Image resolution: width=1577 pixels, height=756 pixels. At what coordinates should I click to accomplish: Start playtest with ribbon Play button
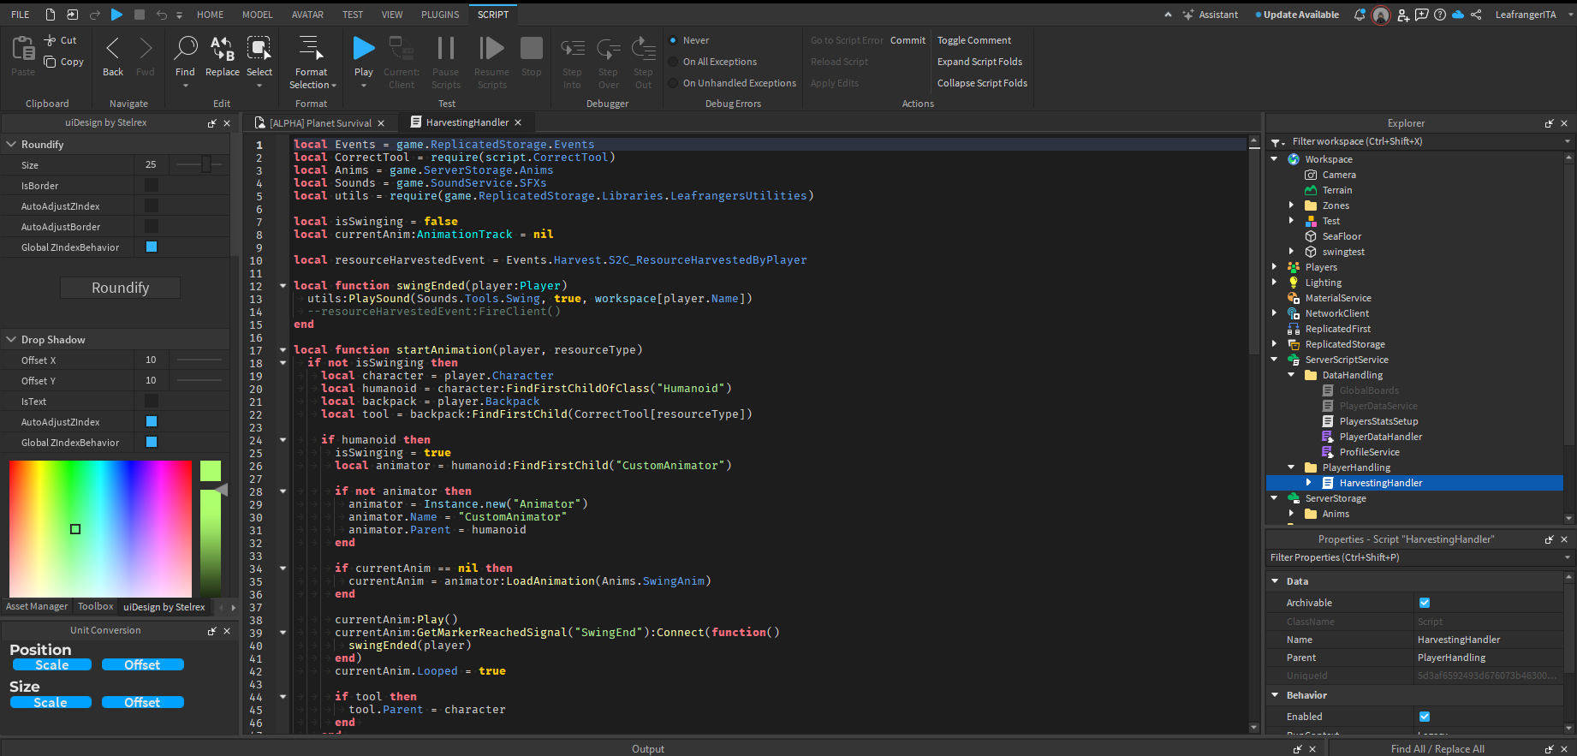[x=364, y=48]
